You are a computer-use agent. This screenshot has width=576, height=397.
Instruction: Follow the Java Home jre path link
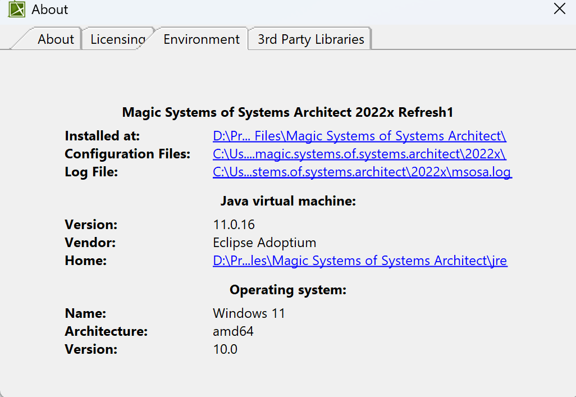point(360,261)
